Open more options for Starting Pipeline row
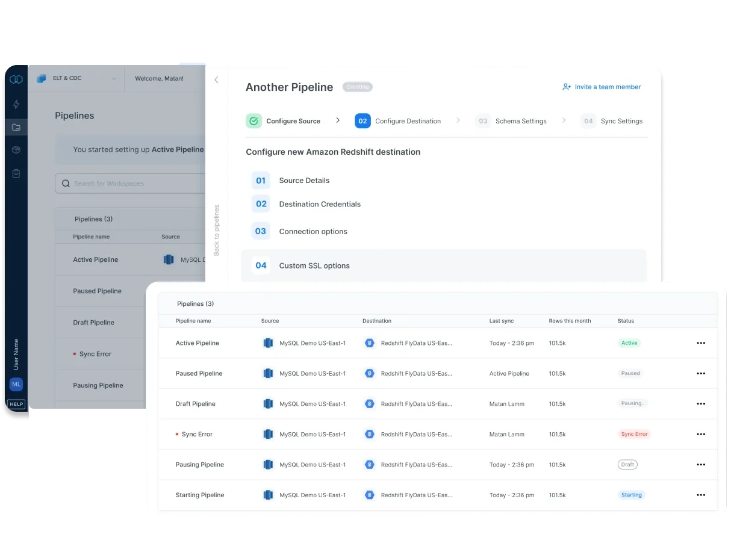Viewport: 731px width, 555px height. coord(701,495)
